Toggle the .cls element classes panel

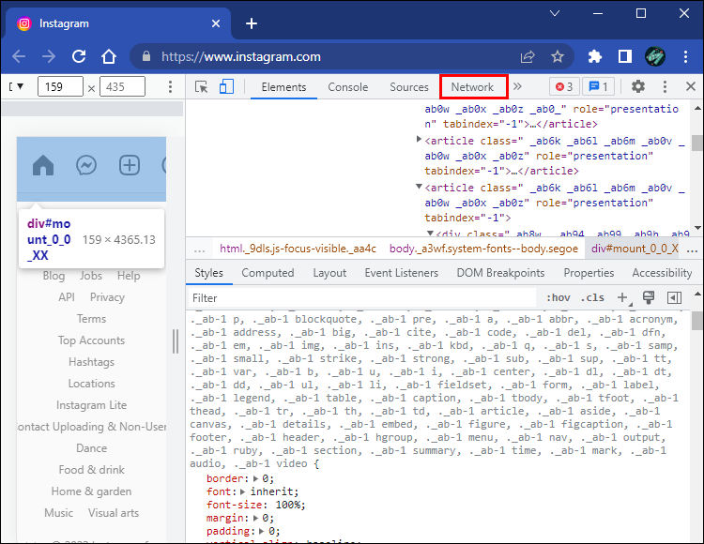593,298
